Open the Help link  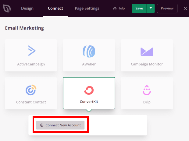coord(119,9)
